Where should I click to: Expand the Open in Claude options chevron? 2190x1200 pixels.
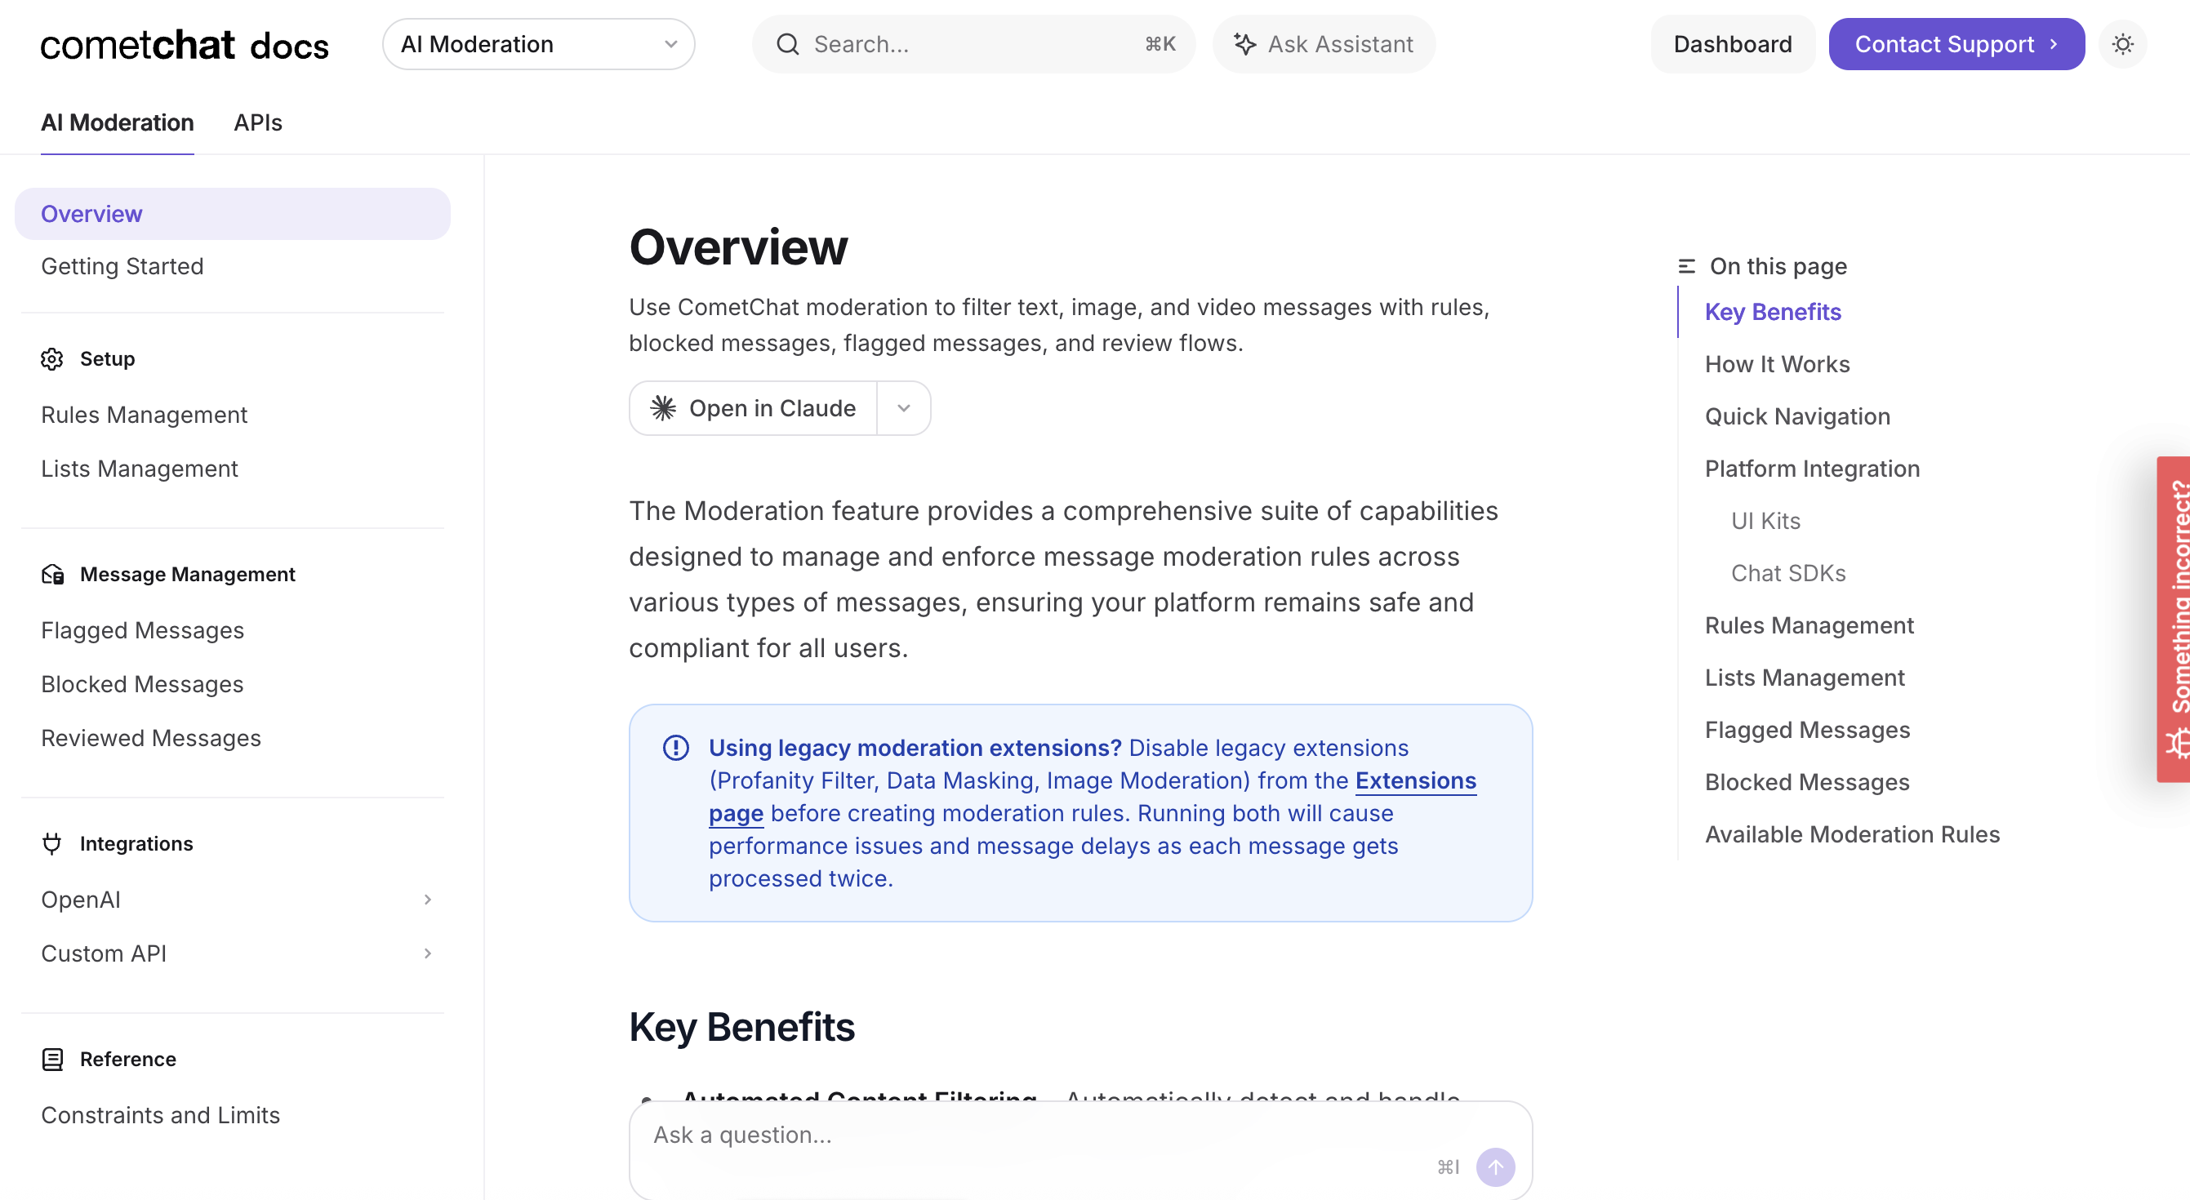(903, 409)
